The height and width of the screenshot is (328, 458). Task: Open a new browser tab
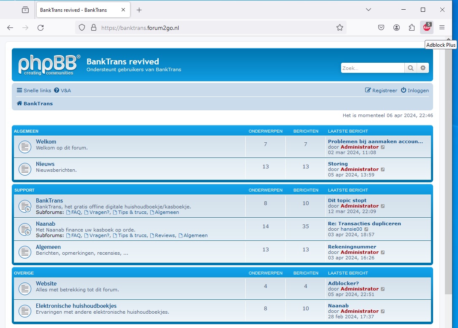pyautogui.click(x=139, y=10)
